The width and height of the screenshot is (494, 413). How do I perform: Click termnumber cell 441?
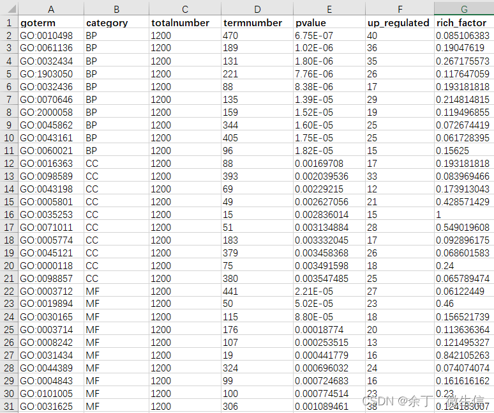[x=257, y=291]
